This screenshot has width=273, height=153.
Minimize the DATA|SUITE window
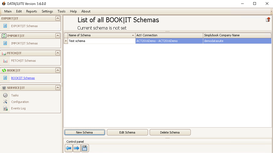pyautogui.click(x=242, y=4)
